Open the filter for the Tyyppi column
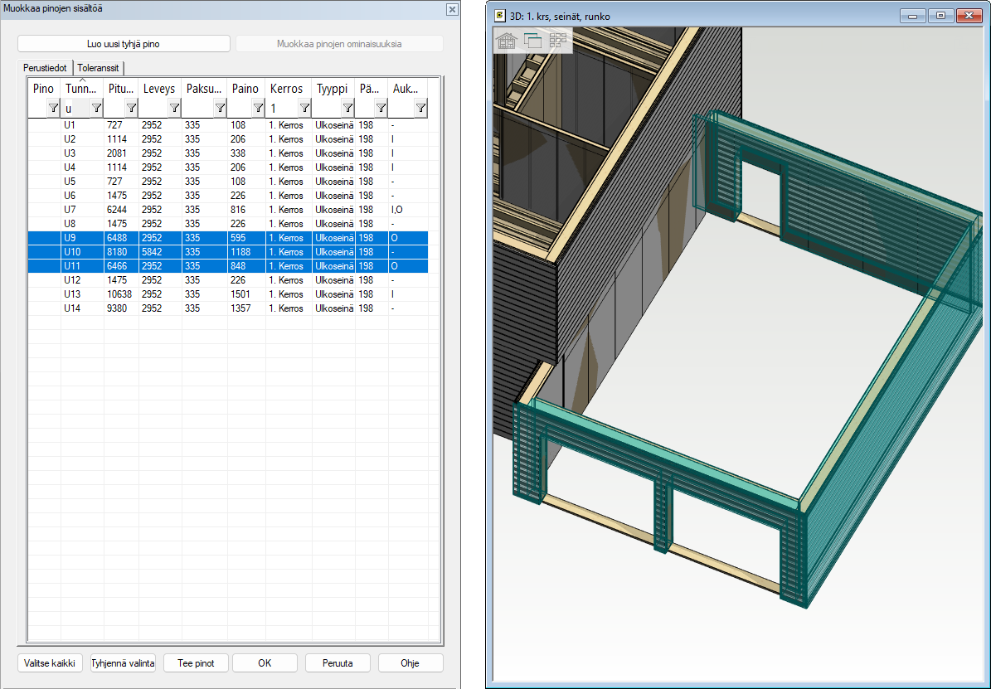The width and height of the screenshot is (991, 689). pos(347,108)
